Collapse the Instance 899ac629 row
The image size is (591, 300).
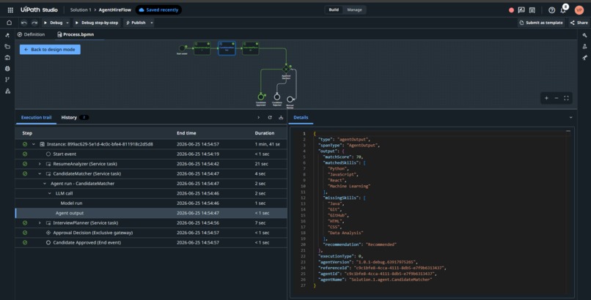33,144
